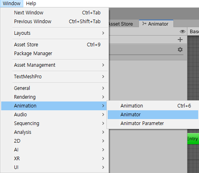Open the Window menu
This screenshot has width=199, height=173.
(12, 4)
